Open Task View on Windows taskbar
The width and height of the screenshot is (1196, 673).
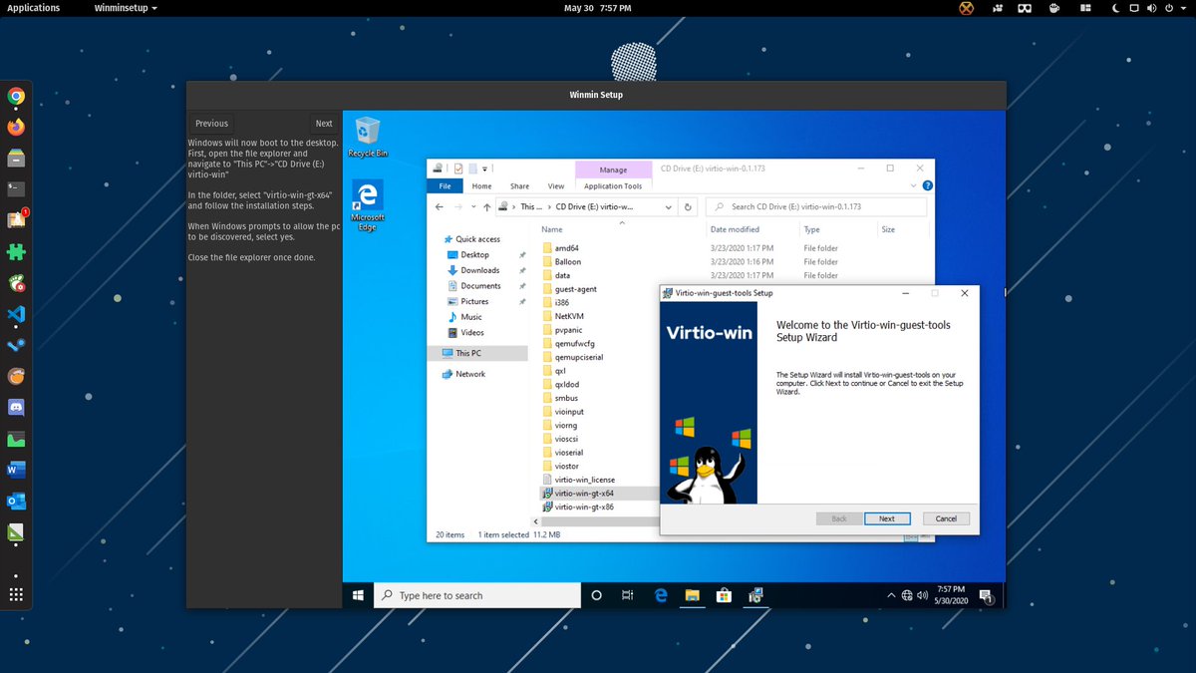pos(628,595)
